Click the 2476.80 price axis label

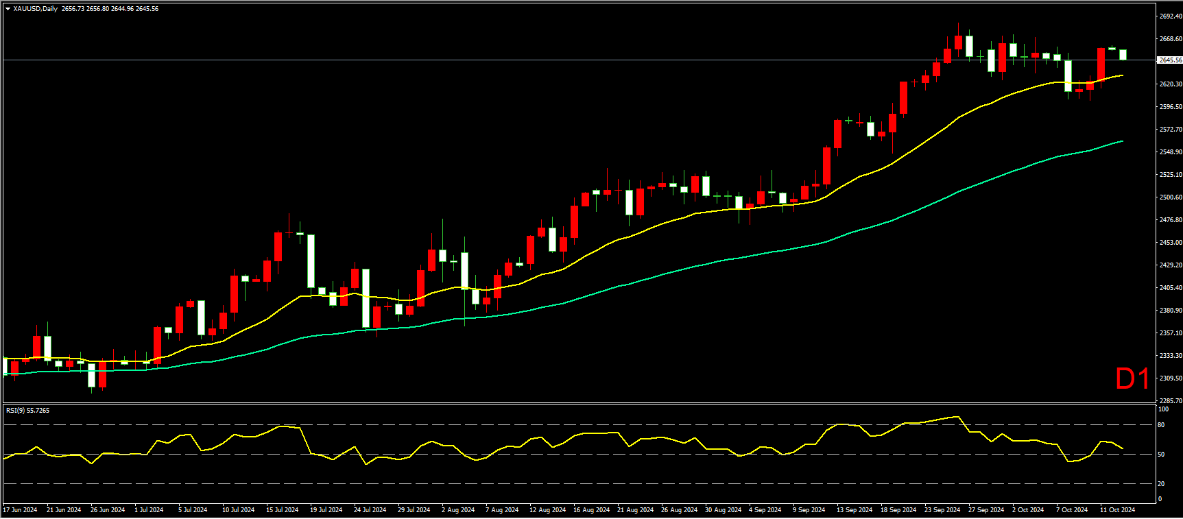tap(1171, 220)
